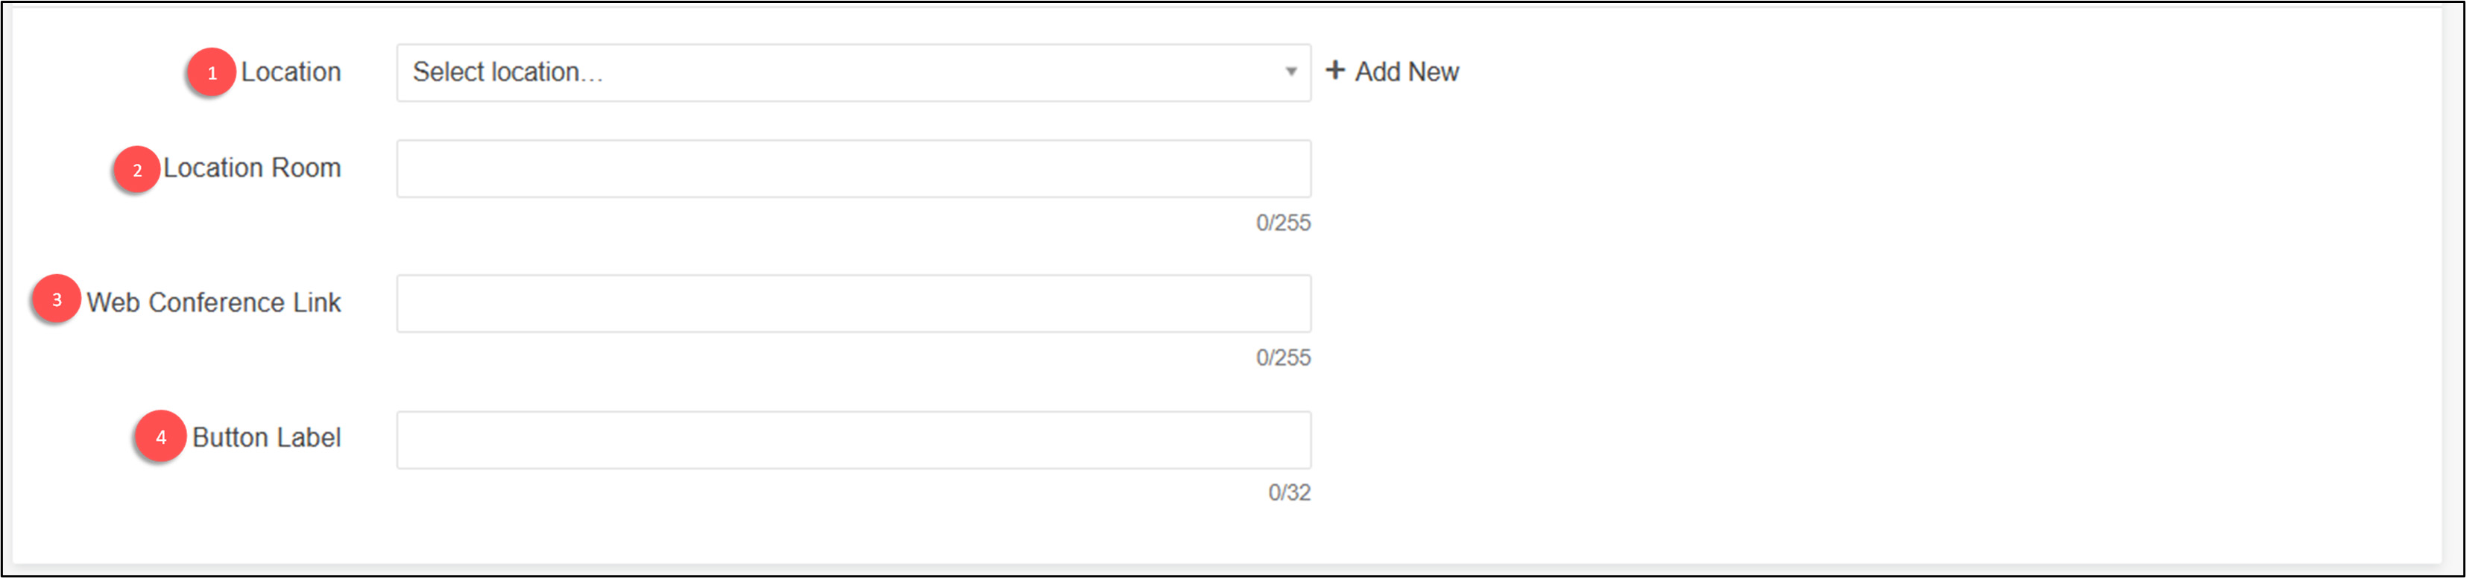Click the Button Label text label
Screen dimensions: 2466x578
(266, 438)
